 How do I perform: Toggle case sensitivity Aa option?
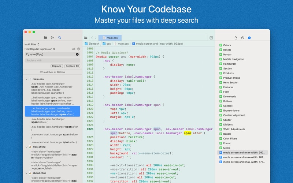(x=74, y=49)
